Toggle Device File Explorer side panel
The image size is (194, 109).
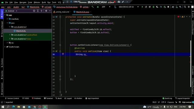coord(193,86)
